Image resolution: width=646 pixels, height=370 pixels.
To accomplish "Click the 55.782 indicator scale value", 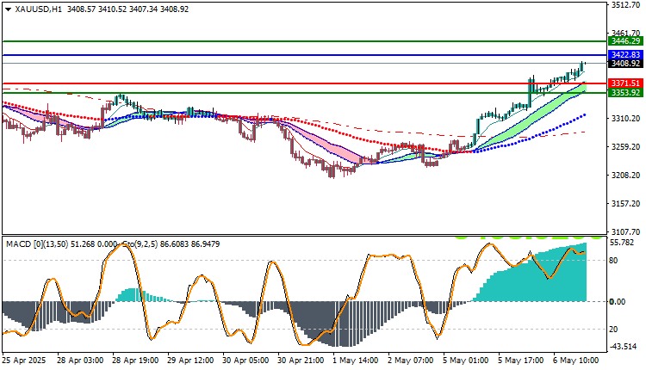I will click(622, 243).
